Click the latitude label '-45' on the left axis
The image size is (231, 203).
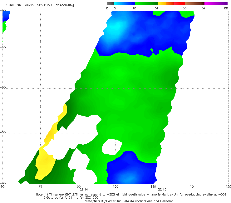[3, 47]
